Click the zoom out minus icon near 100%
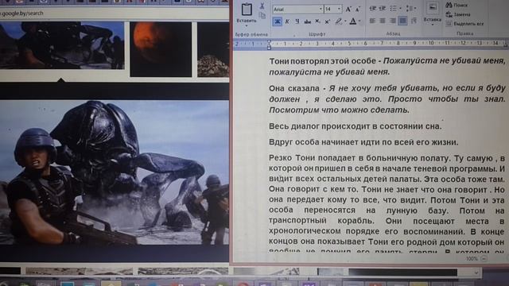 coord(484,258)
